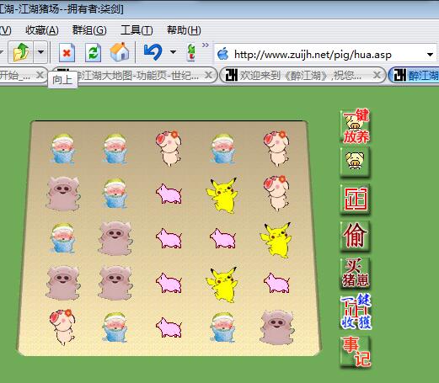Click the red boxed-character sidebar button above 偷
Image resolution: width=439 pixels, height=383 pixels.
pos(356,199)
